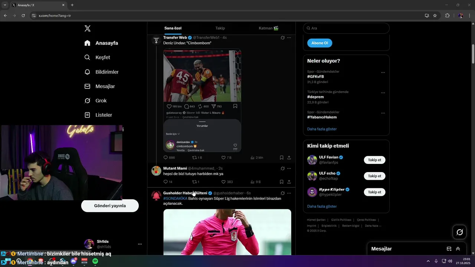This screenshot has height=267, width=475.
Task: Open the Galatasaray screenshot image in Transfer Web post
Action: click(202, 101)
